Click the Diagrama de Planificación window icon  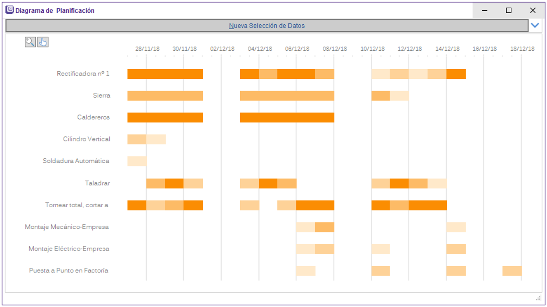[9, 10]
